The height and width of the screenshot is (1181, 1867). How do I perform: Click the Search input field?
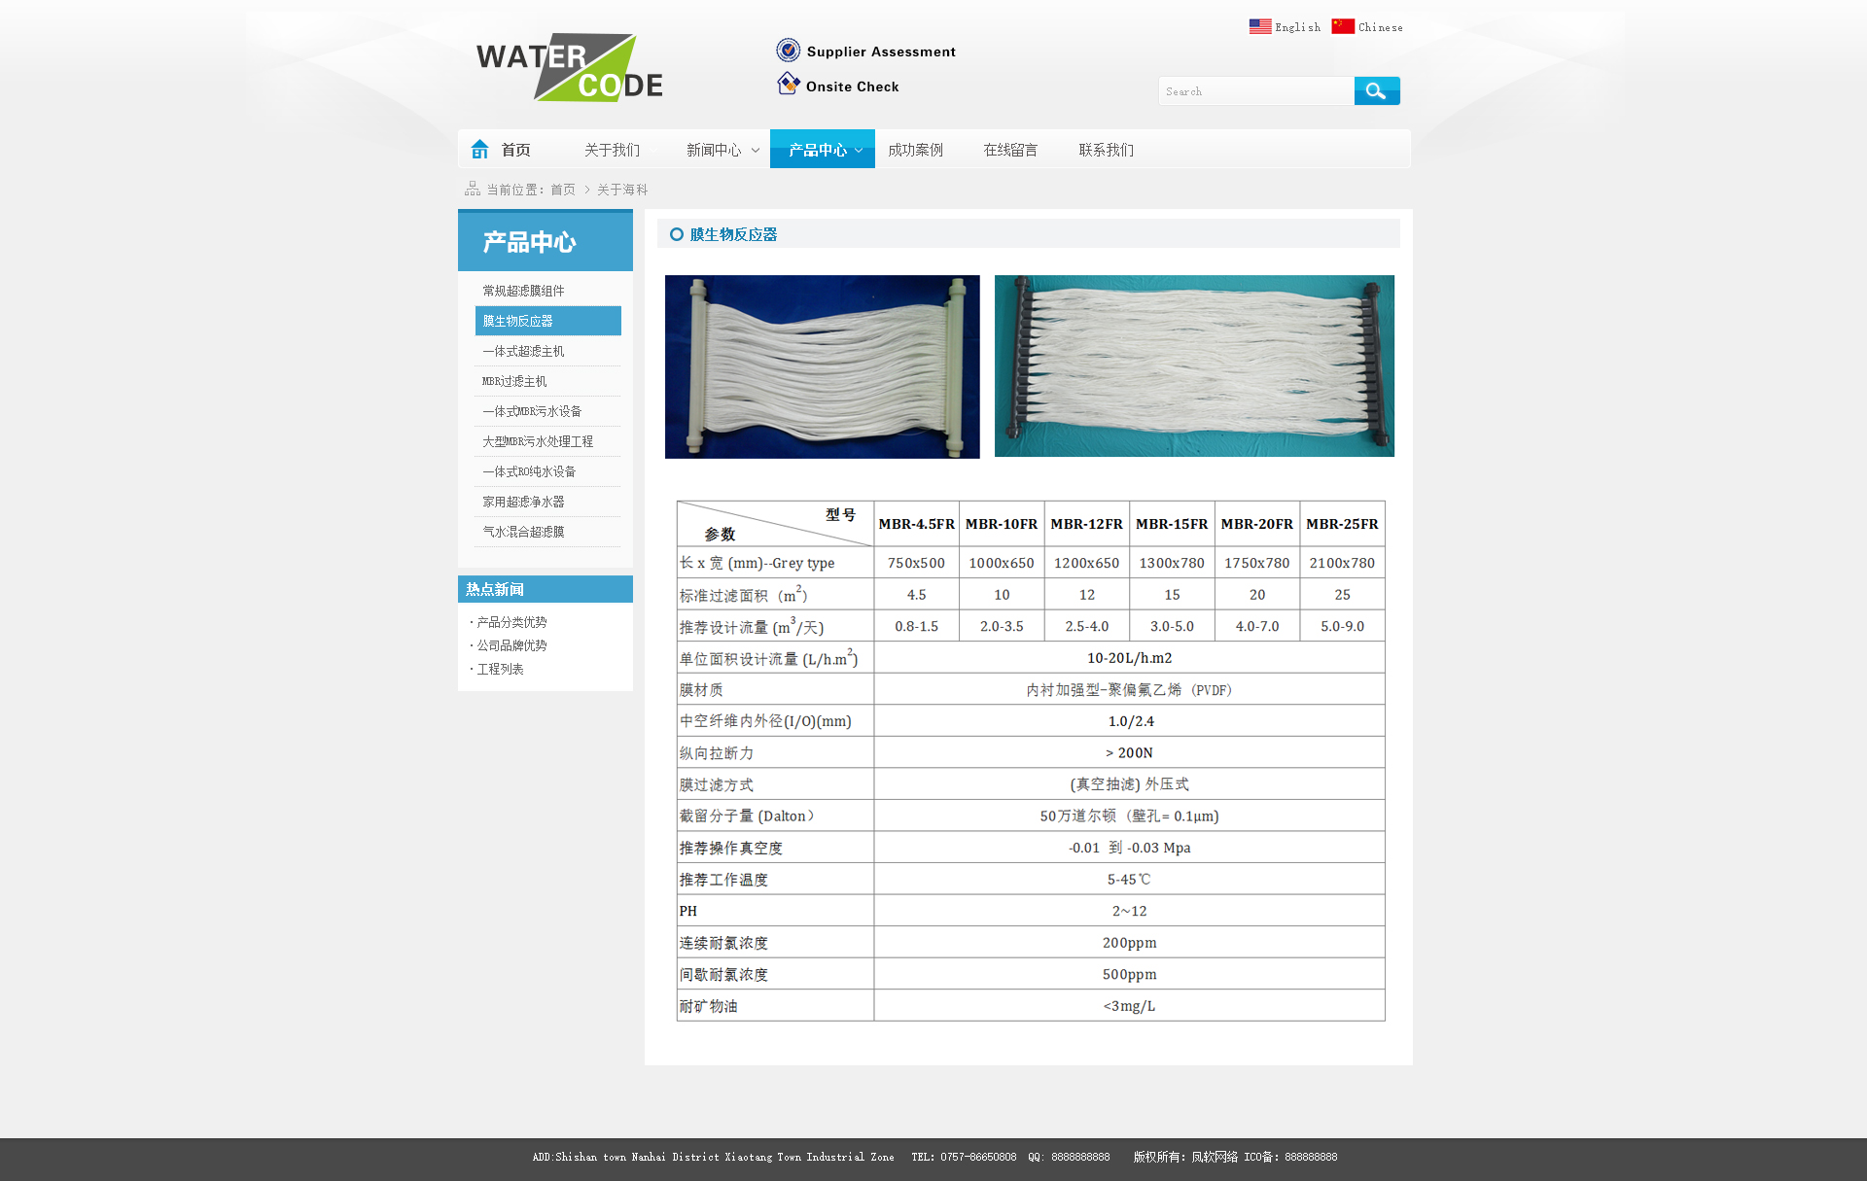point(1255,91)
